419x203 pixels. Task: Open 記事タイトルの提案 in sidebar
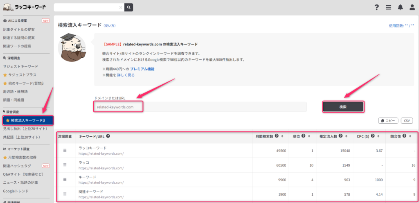point(19,29)
